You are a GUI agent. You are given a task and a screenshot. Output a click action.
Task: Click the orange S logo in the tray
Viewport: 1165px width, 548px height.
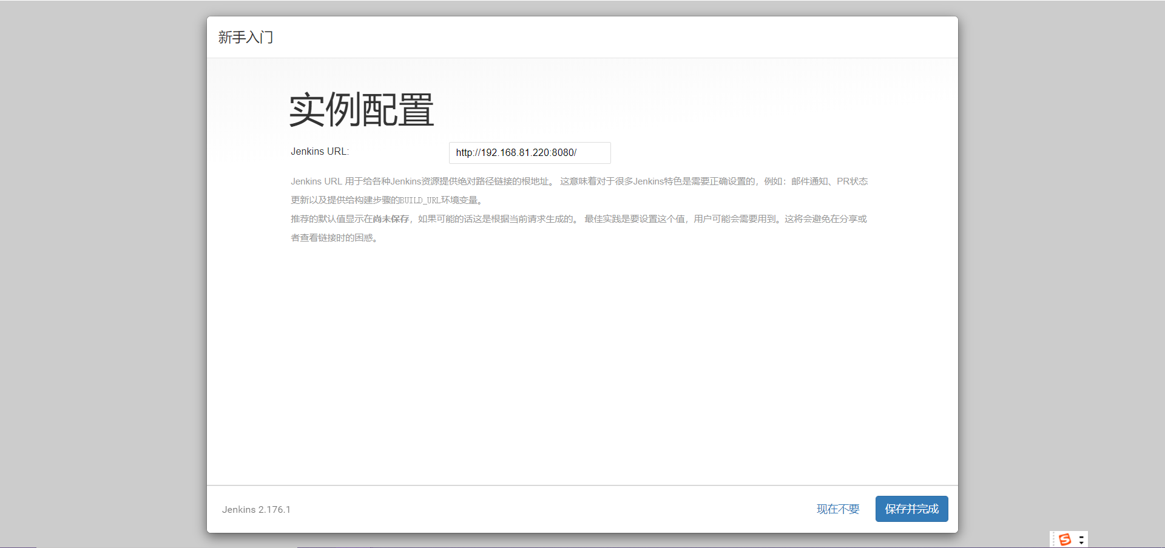pyautogui.click(x=1065, y=540)
